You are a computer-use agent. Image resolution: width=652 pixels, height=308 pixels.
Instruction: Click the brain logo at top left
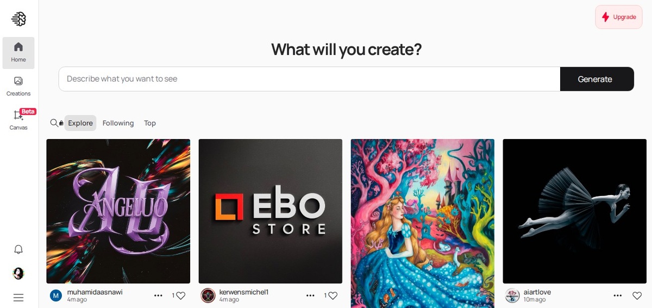(x=18, y=19)
